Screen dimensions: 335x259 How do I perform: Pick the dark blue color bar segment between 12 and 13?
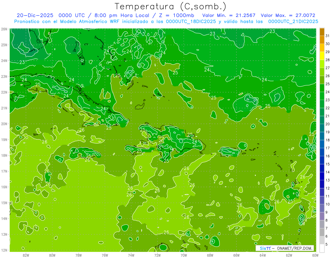click(x=322, y=184)
